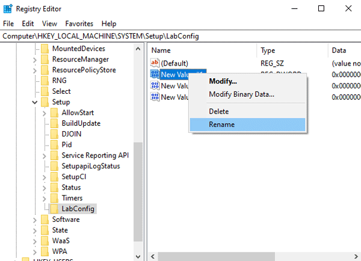This screenshot has height=261, width=361.
Task: Click the WPA folder icon
Action: click(x=45, y=251)
